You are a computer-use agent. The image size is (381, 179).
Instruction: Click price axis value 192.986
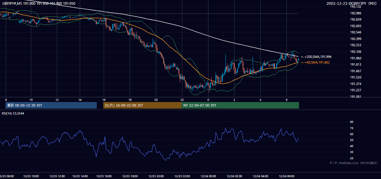(356, 13)
